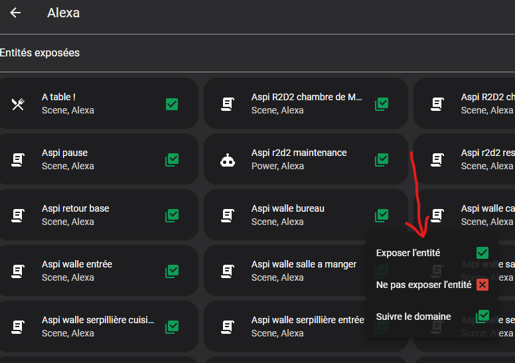Screen dimensions: 515x363
Task: Select the Aspi R2D2 chambre de M... name
Action: click(x=307, y=98)
